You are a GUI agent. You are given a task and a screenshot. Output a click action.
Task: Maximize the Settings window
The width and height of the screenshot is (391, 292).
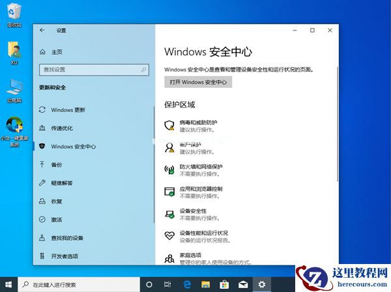coord(312,30)
